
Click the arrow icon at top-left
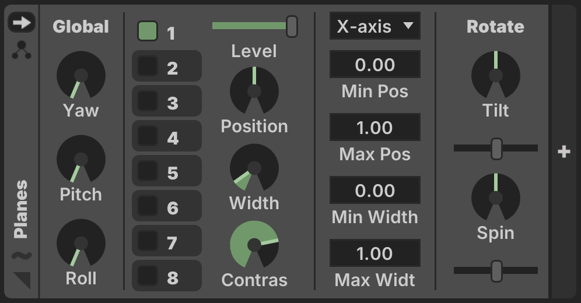22,23
